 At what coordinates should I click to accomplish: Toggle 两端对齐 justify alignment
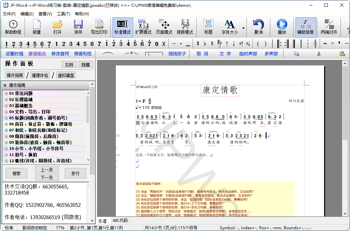pyautogui.click(x=329, y=27)
